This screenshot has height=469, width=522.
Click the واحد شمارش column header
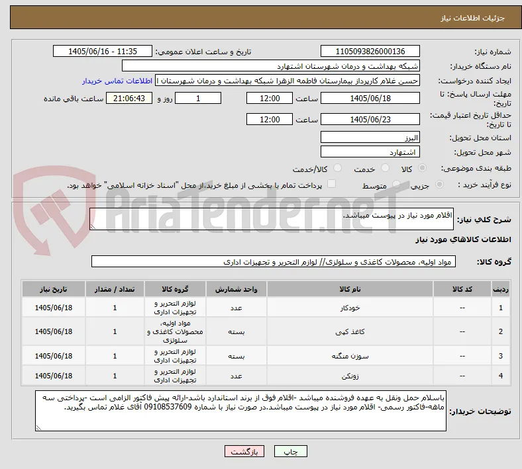236,289
